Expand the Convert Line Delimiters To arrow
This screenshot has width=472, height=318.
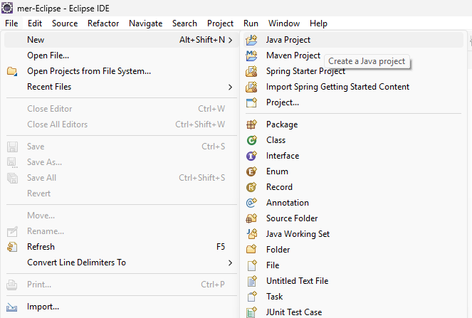tap(230, 263)
